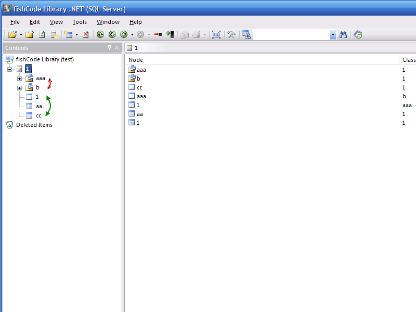Click the folder-up toolbar icon
The height and width of the screenshot is (312, 416).
pyautogui.click(x=30, y=34)
